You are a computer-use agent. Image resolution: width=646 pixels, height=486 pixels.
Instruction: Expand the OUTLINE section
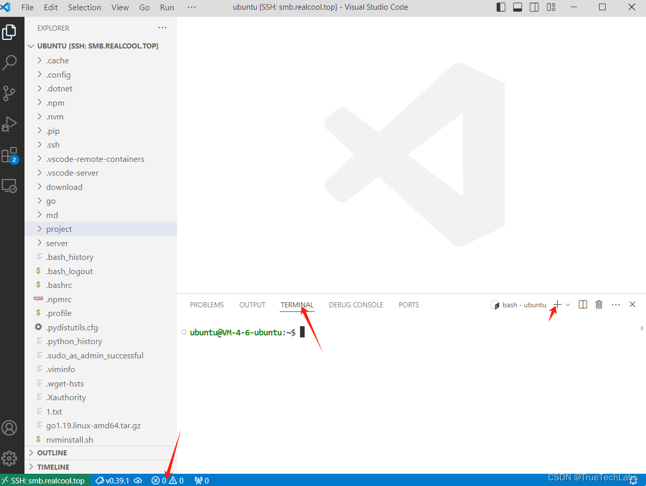[101, 453]
